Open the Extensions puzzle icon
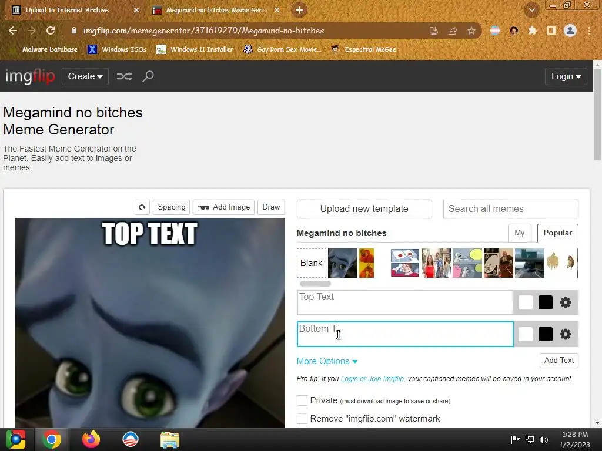The image size is (602, 451). pos(532,31)
